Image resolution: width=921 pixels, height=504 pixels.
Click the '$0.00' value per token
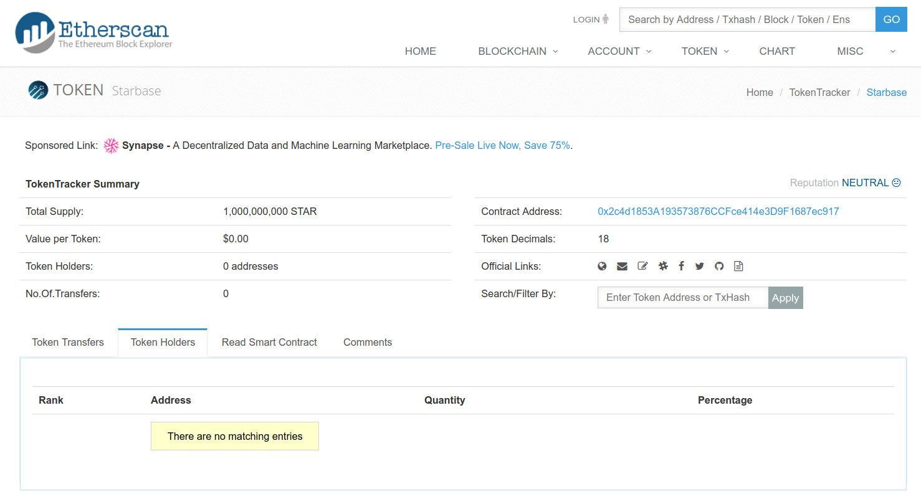click(x=236, y=239)
